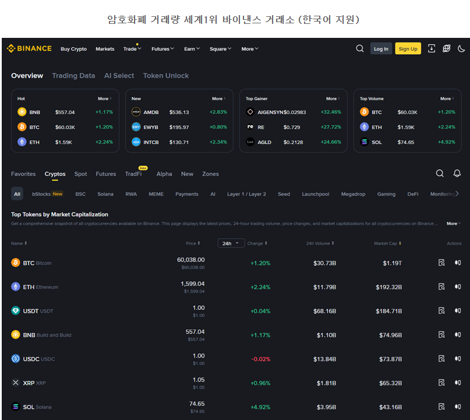This screenshot has width=470, height=420.
Task: Sort table by Price column
Action: click(x=193, y=243)
